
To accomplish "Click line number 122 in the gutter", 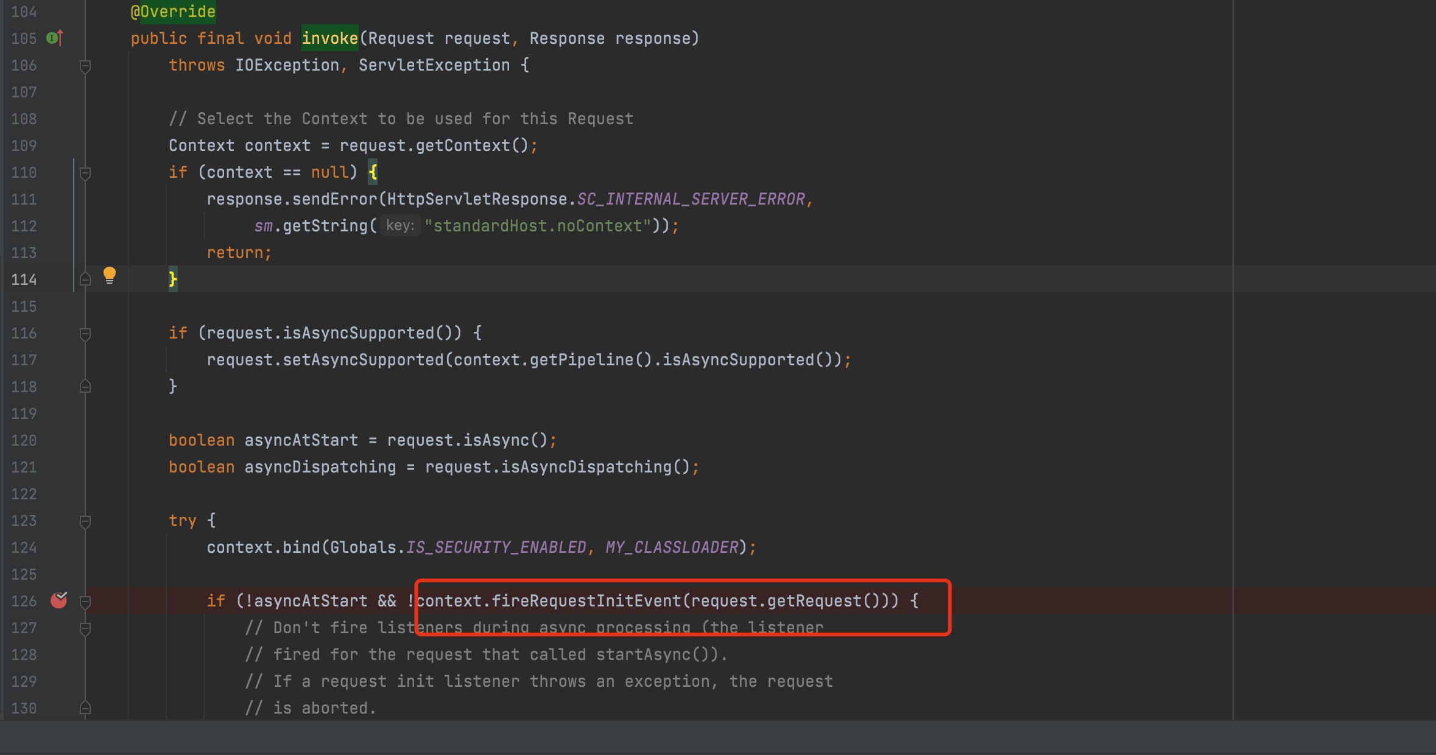I will point(24,494).
